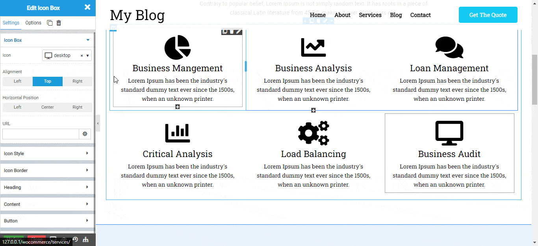The height and width of the screenshot is (246, 538).
Task: Expand the Heading section
Action: click(x=47, y=187)
